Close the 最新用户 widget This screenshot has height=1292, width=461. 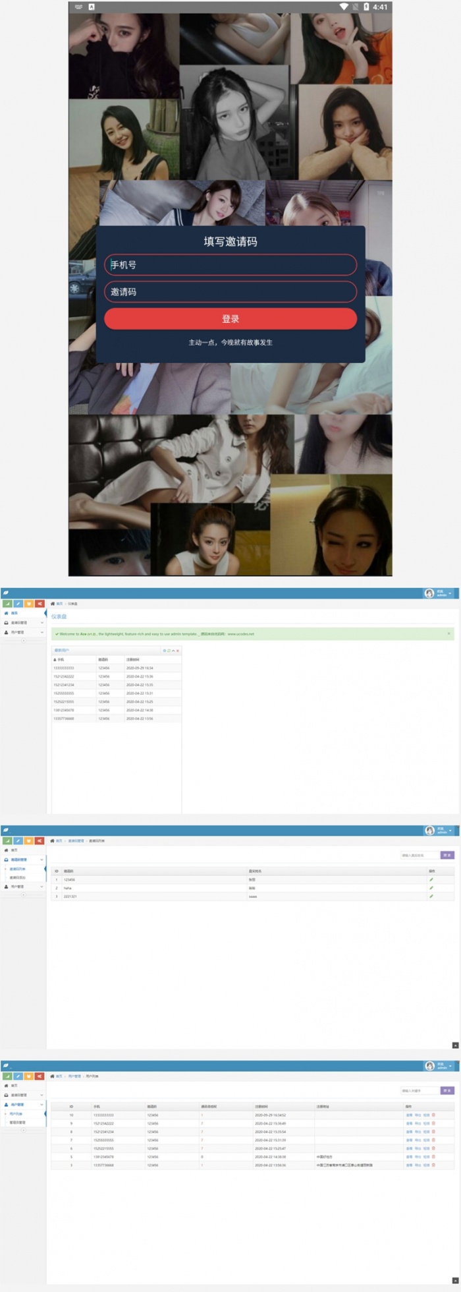pos(177,651)
